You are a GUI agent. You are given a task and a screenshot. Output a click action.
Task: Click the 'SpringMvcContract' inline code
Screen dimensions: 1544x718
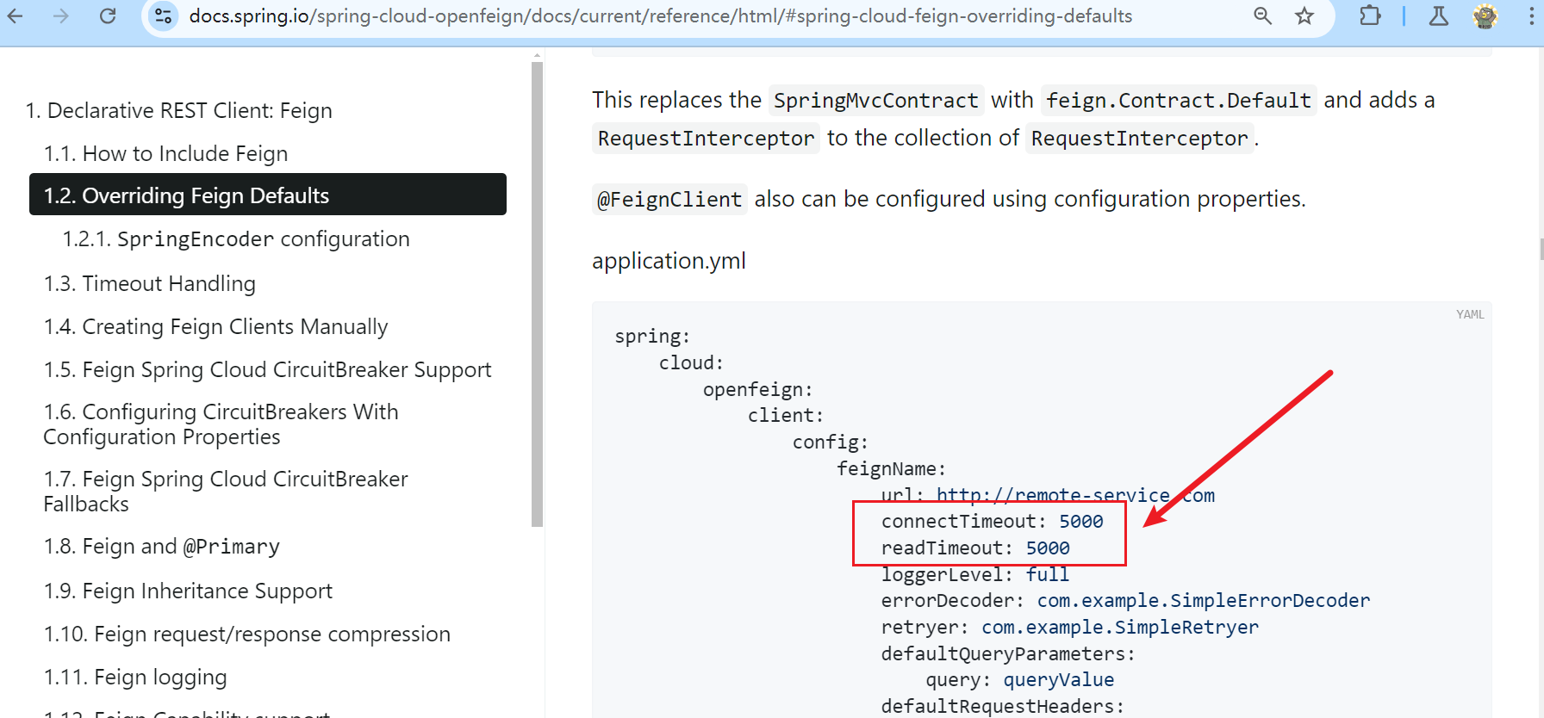(875, 101)
